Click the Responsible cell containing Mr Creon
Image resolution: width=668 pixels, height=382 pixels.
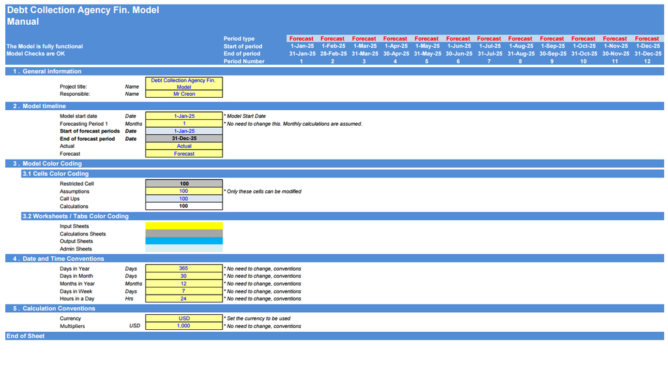184,94
